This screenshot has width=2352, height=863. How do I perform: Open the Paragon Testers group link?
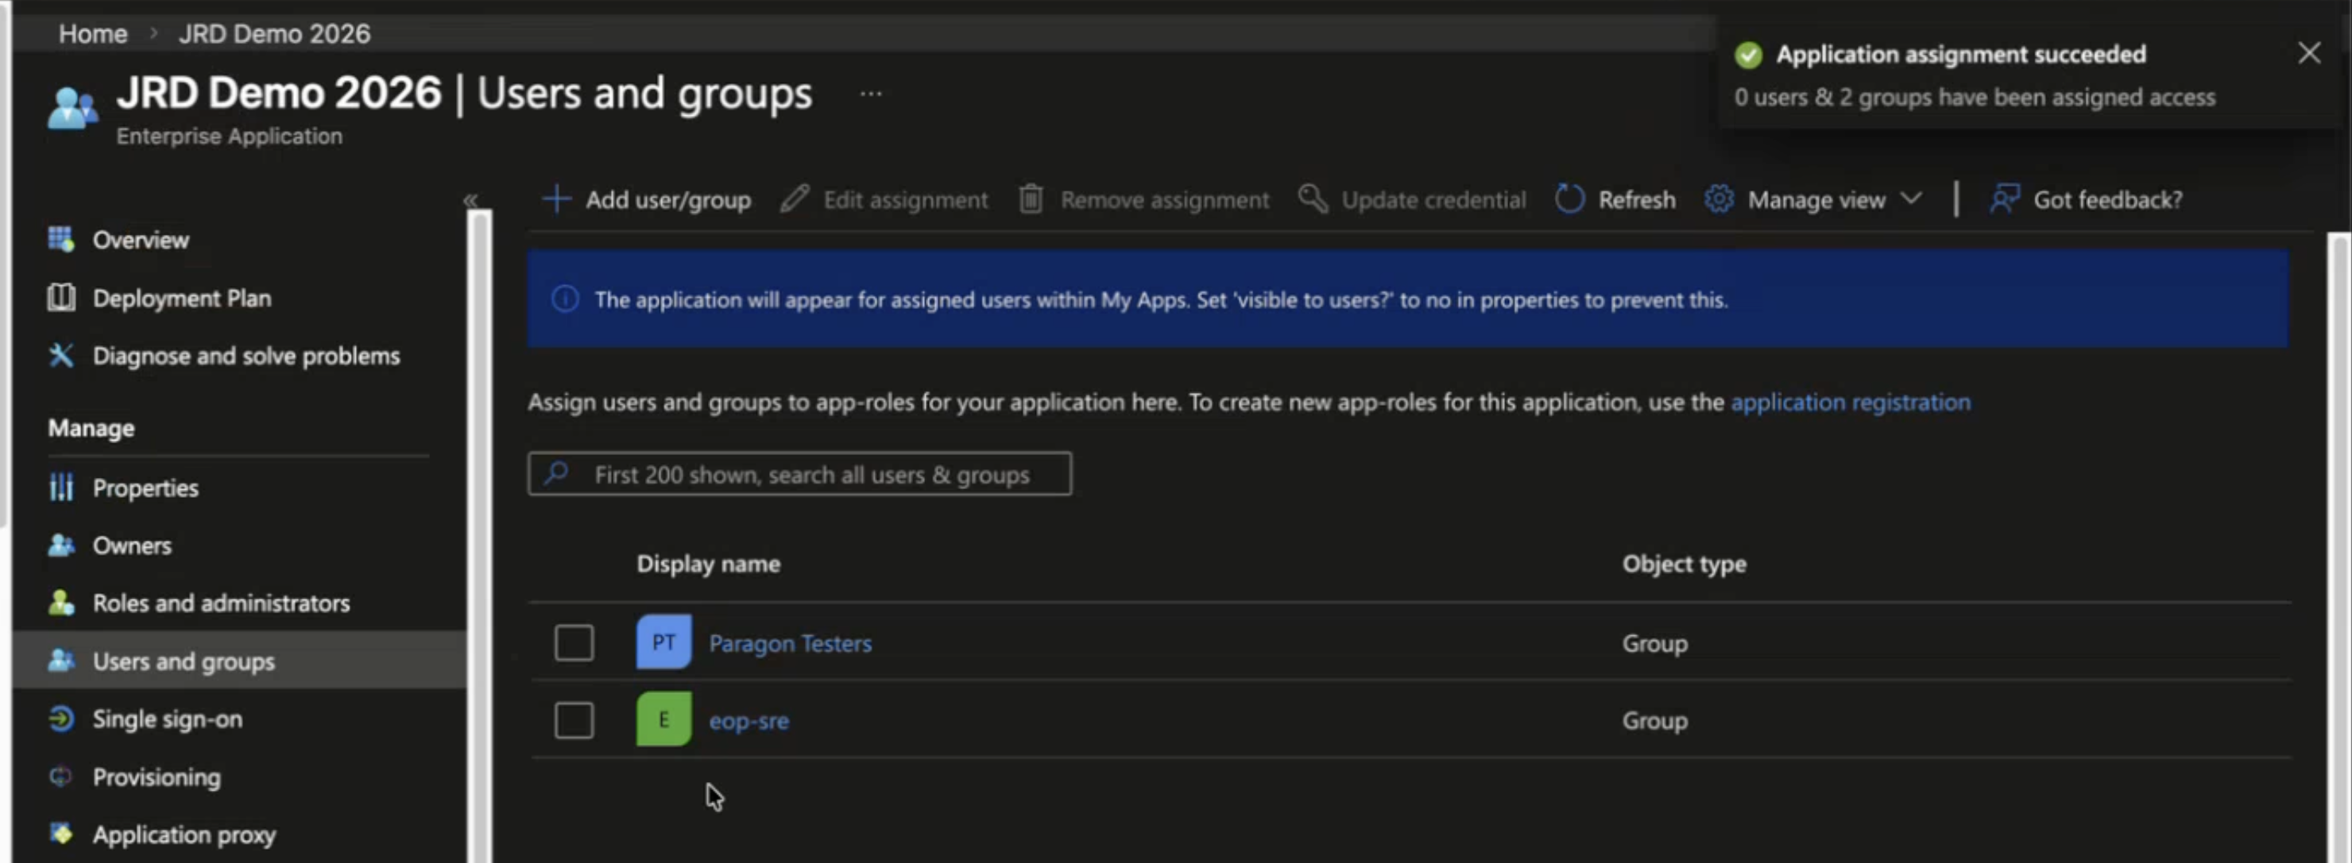[x=790, y=643]
